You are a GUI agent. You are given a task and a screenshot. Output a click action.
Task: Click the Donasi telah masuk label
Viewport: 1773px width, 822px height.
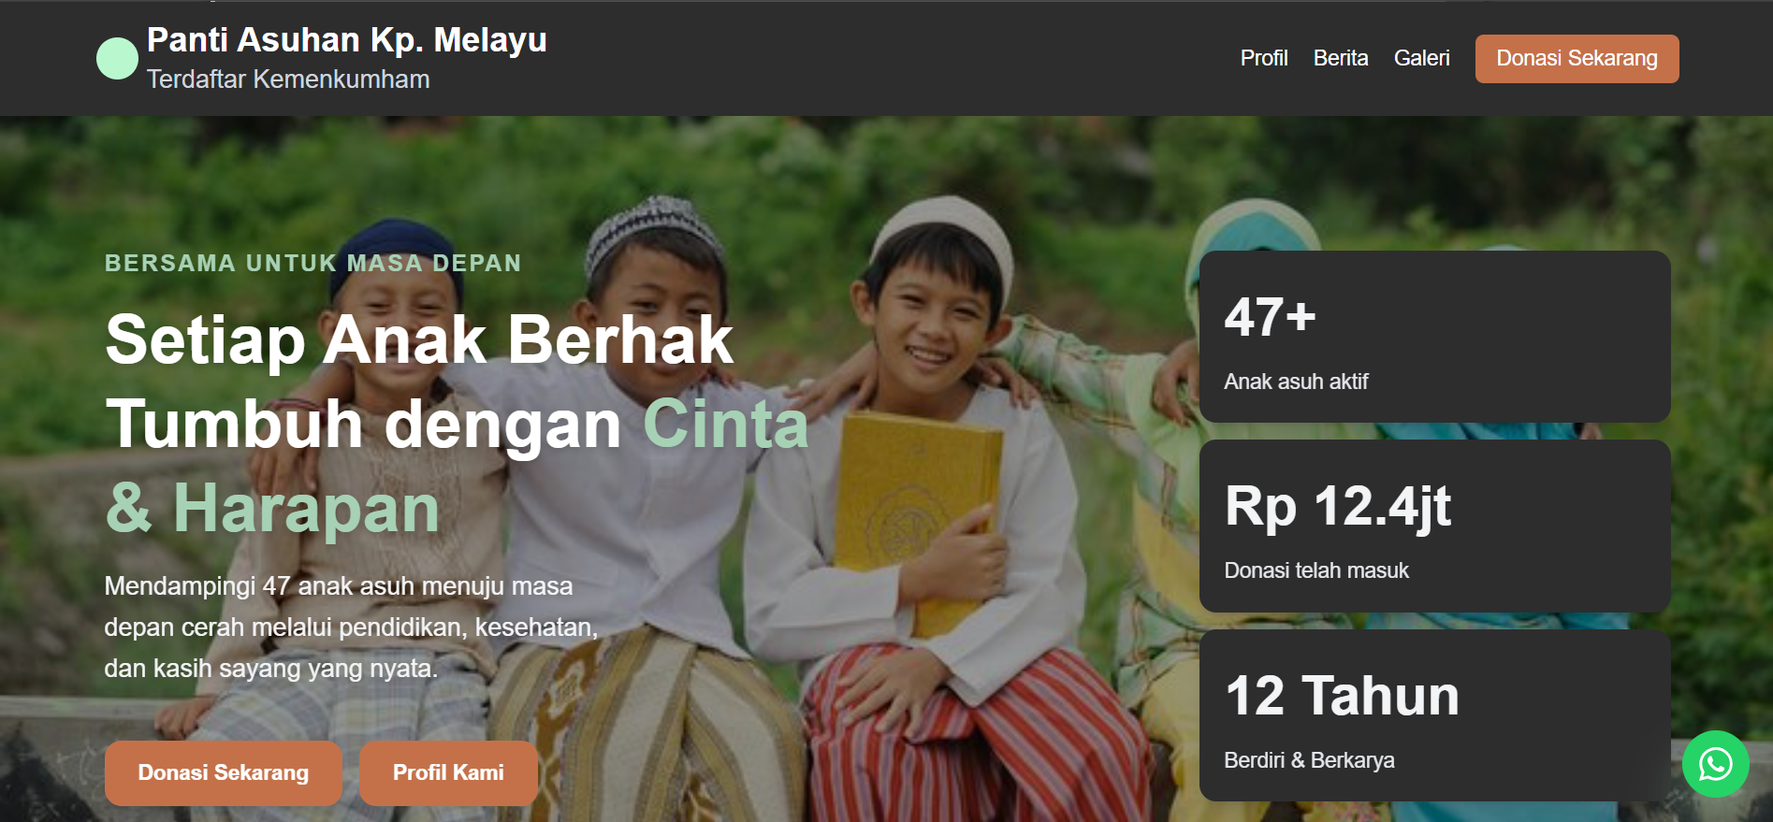click(1315, 570)
